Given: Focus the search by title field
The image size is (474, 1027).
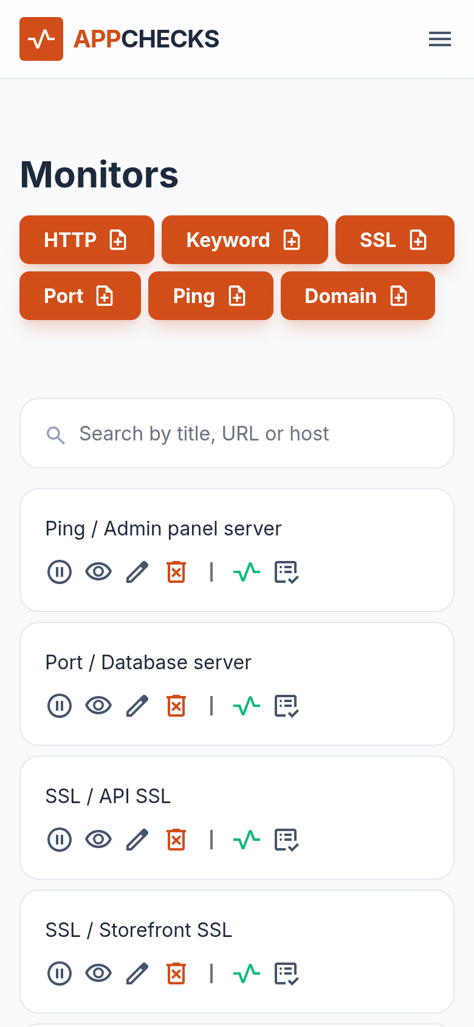Looking at the screenshot, I should tap(237, 433).
